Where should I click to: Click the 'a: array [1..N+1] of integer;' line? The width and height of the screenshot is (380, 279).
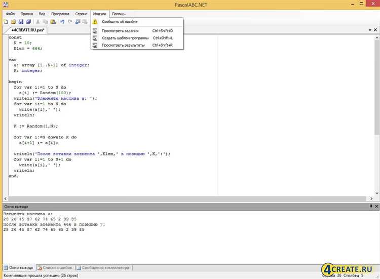click(51, 65)
